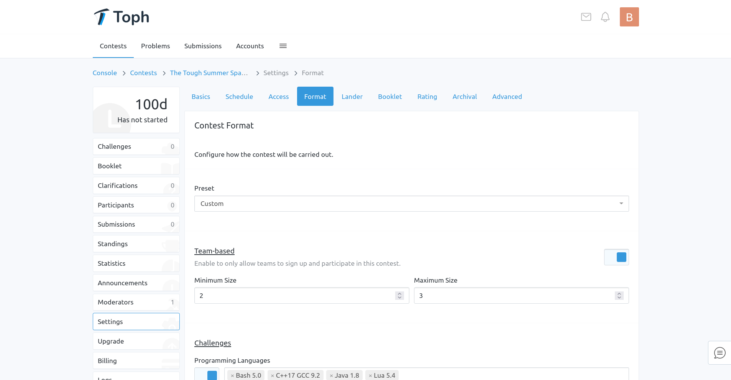Switch to the Lander settings tab
Viewport: 731px width, 380px height.
pyautogui.click(x=352, y=97)
